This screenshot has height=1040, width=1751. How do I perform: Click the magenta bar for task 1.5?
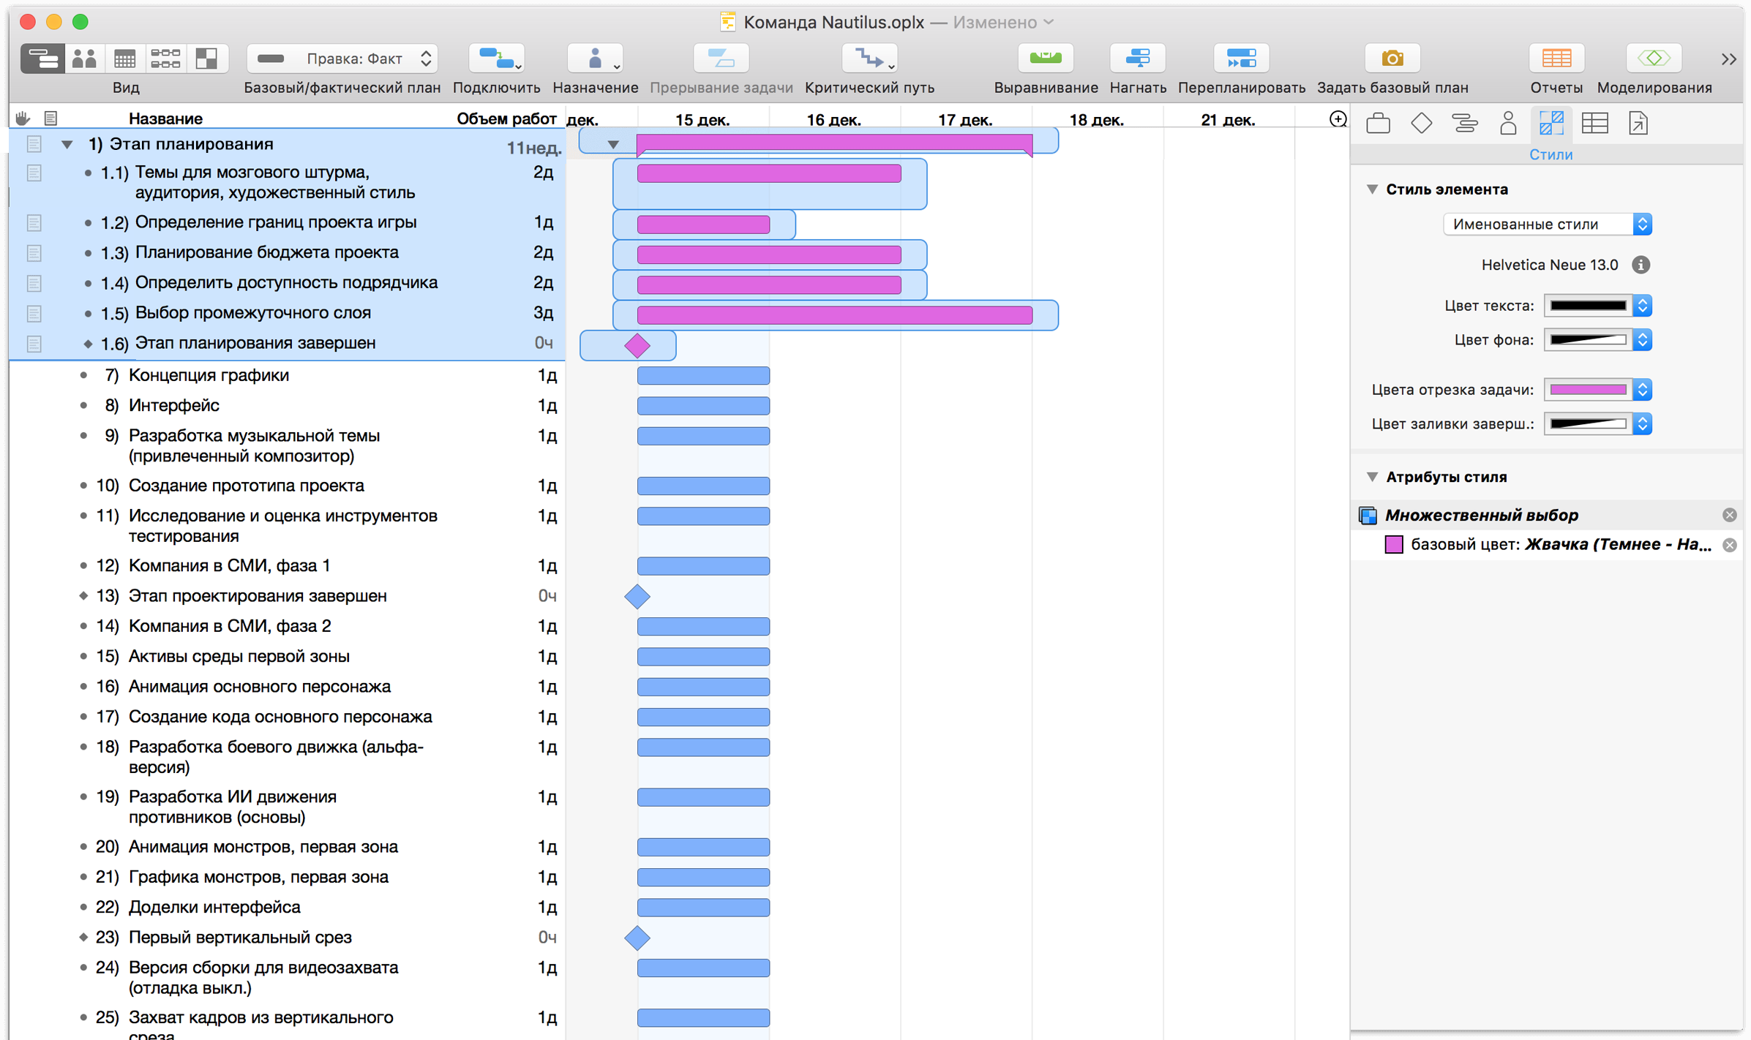click(835, 315)
